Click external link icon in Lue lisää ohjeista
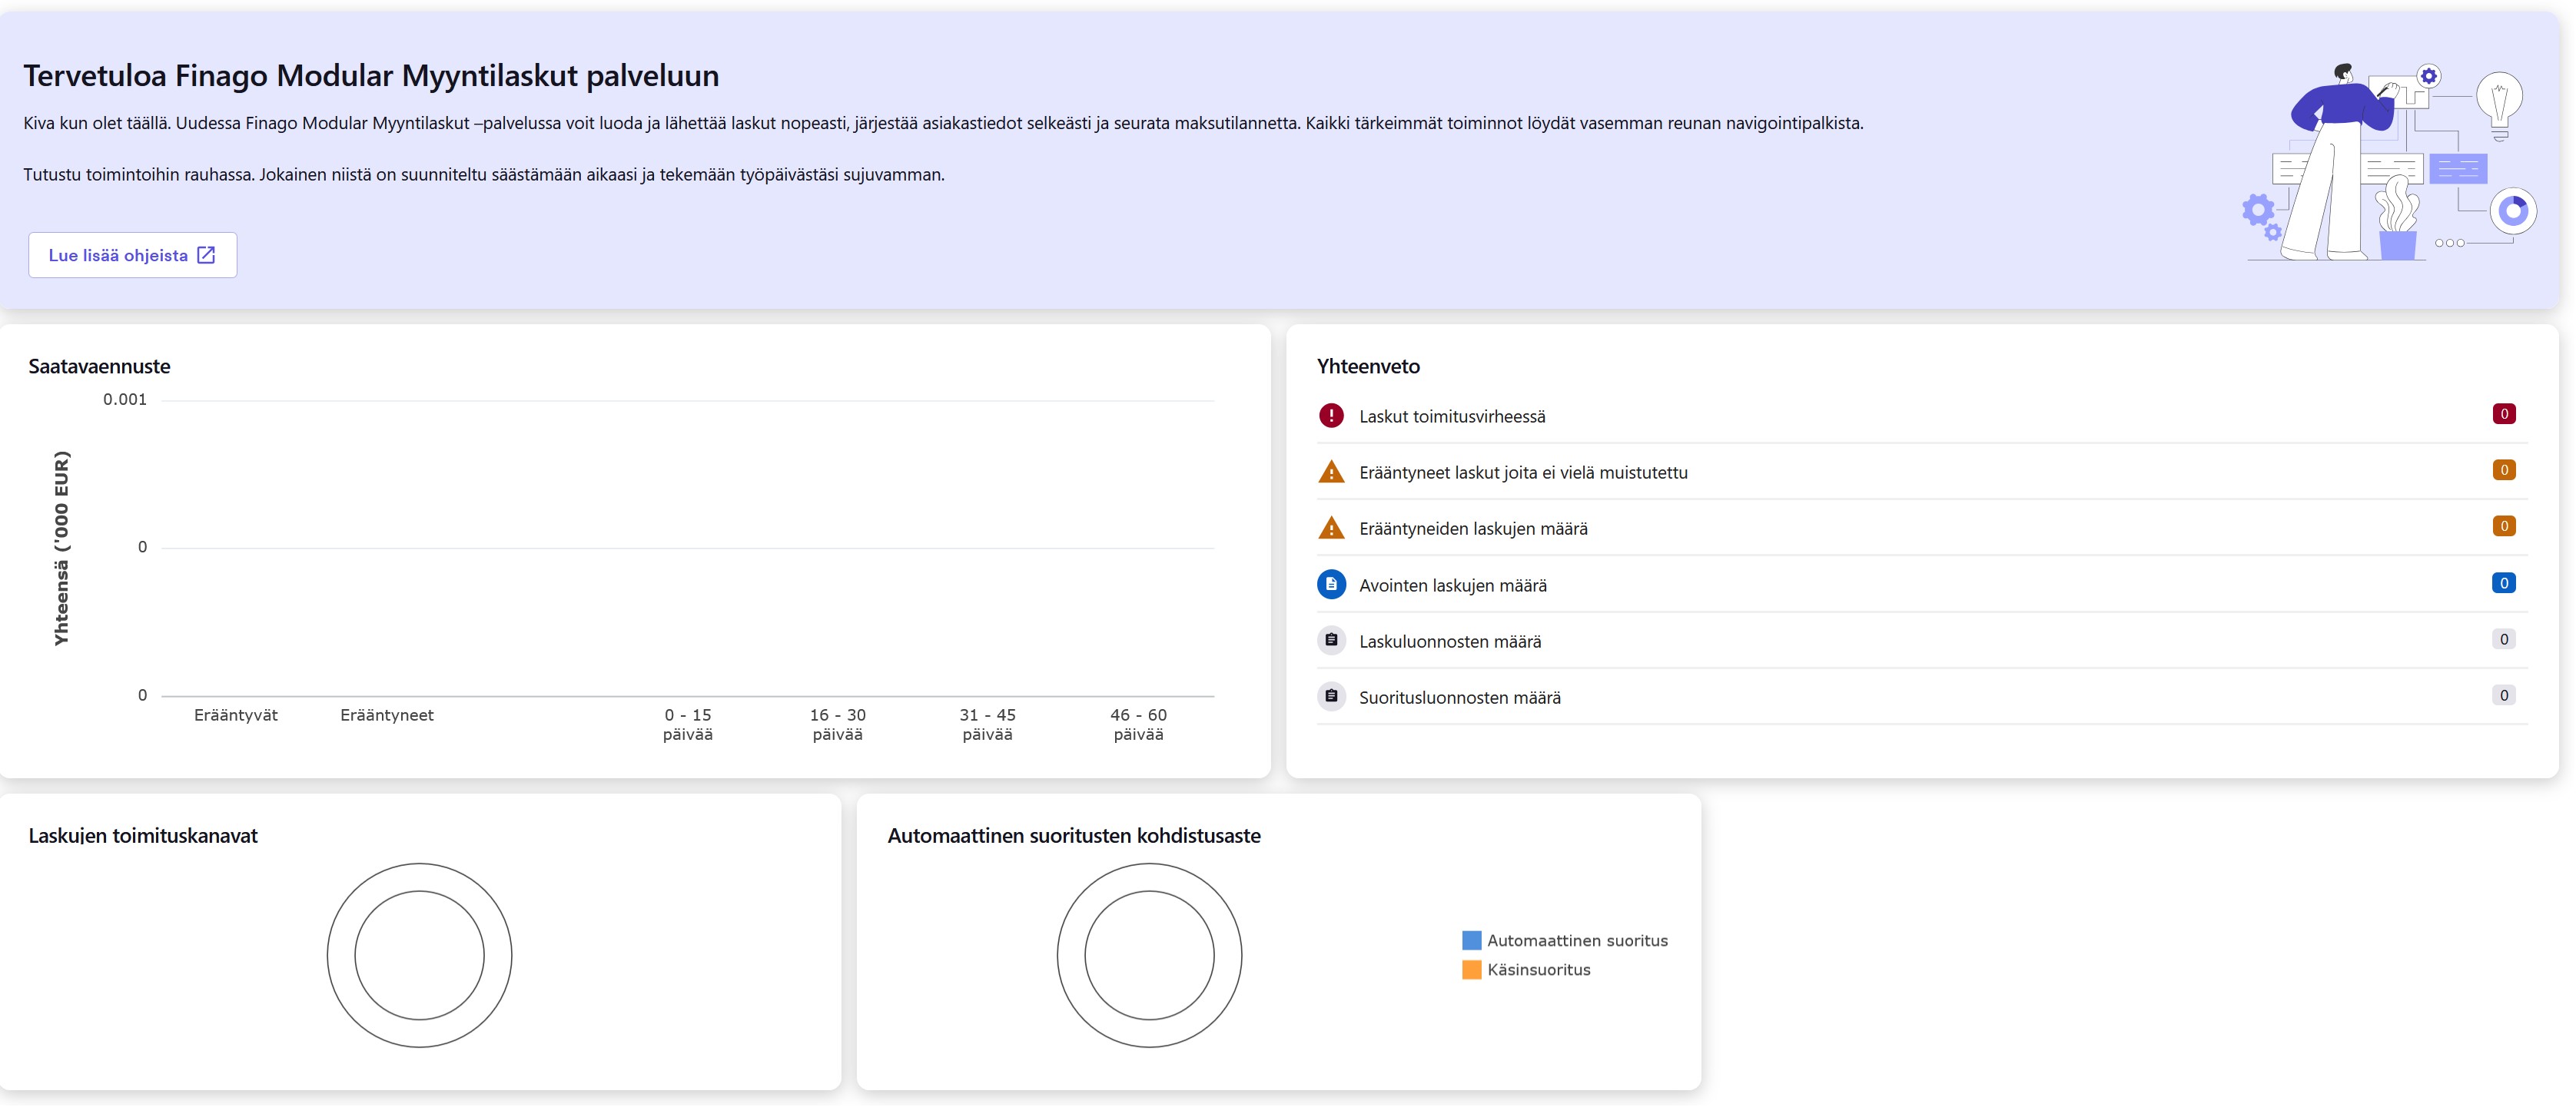Screen dimensions: 2576x1114 (x=206, y=255)
